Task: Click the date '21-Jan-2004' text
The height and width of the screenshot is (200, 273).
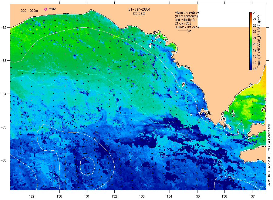Action: 139,9
